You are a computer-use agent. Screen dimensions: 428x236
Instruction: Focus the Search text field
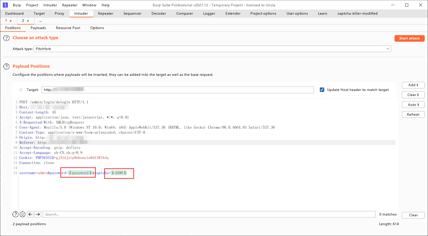(x=209, y=214)
